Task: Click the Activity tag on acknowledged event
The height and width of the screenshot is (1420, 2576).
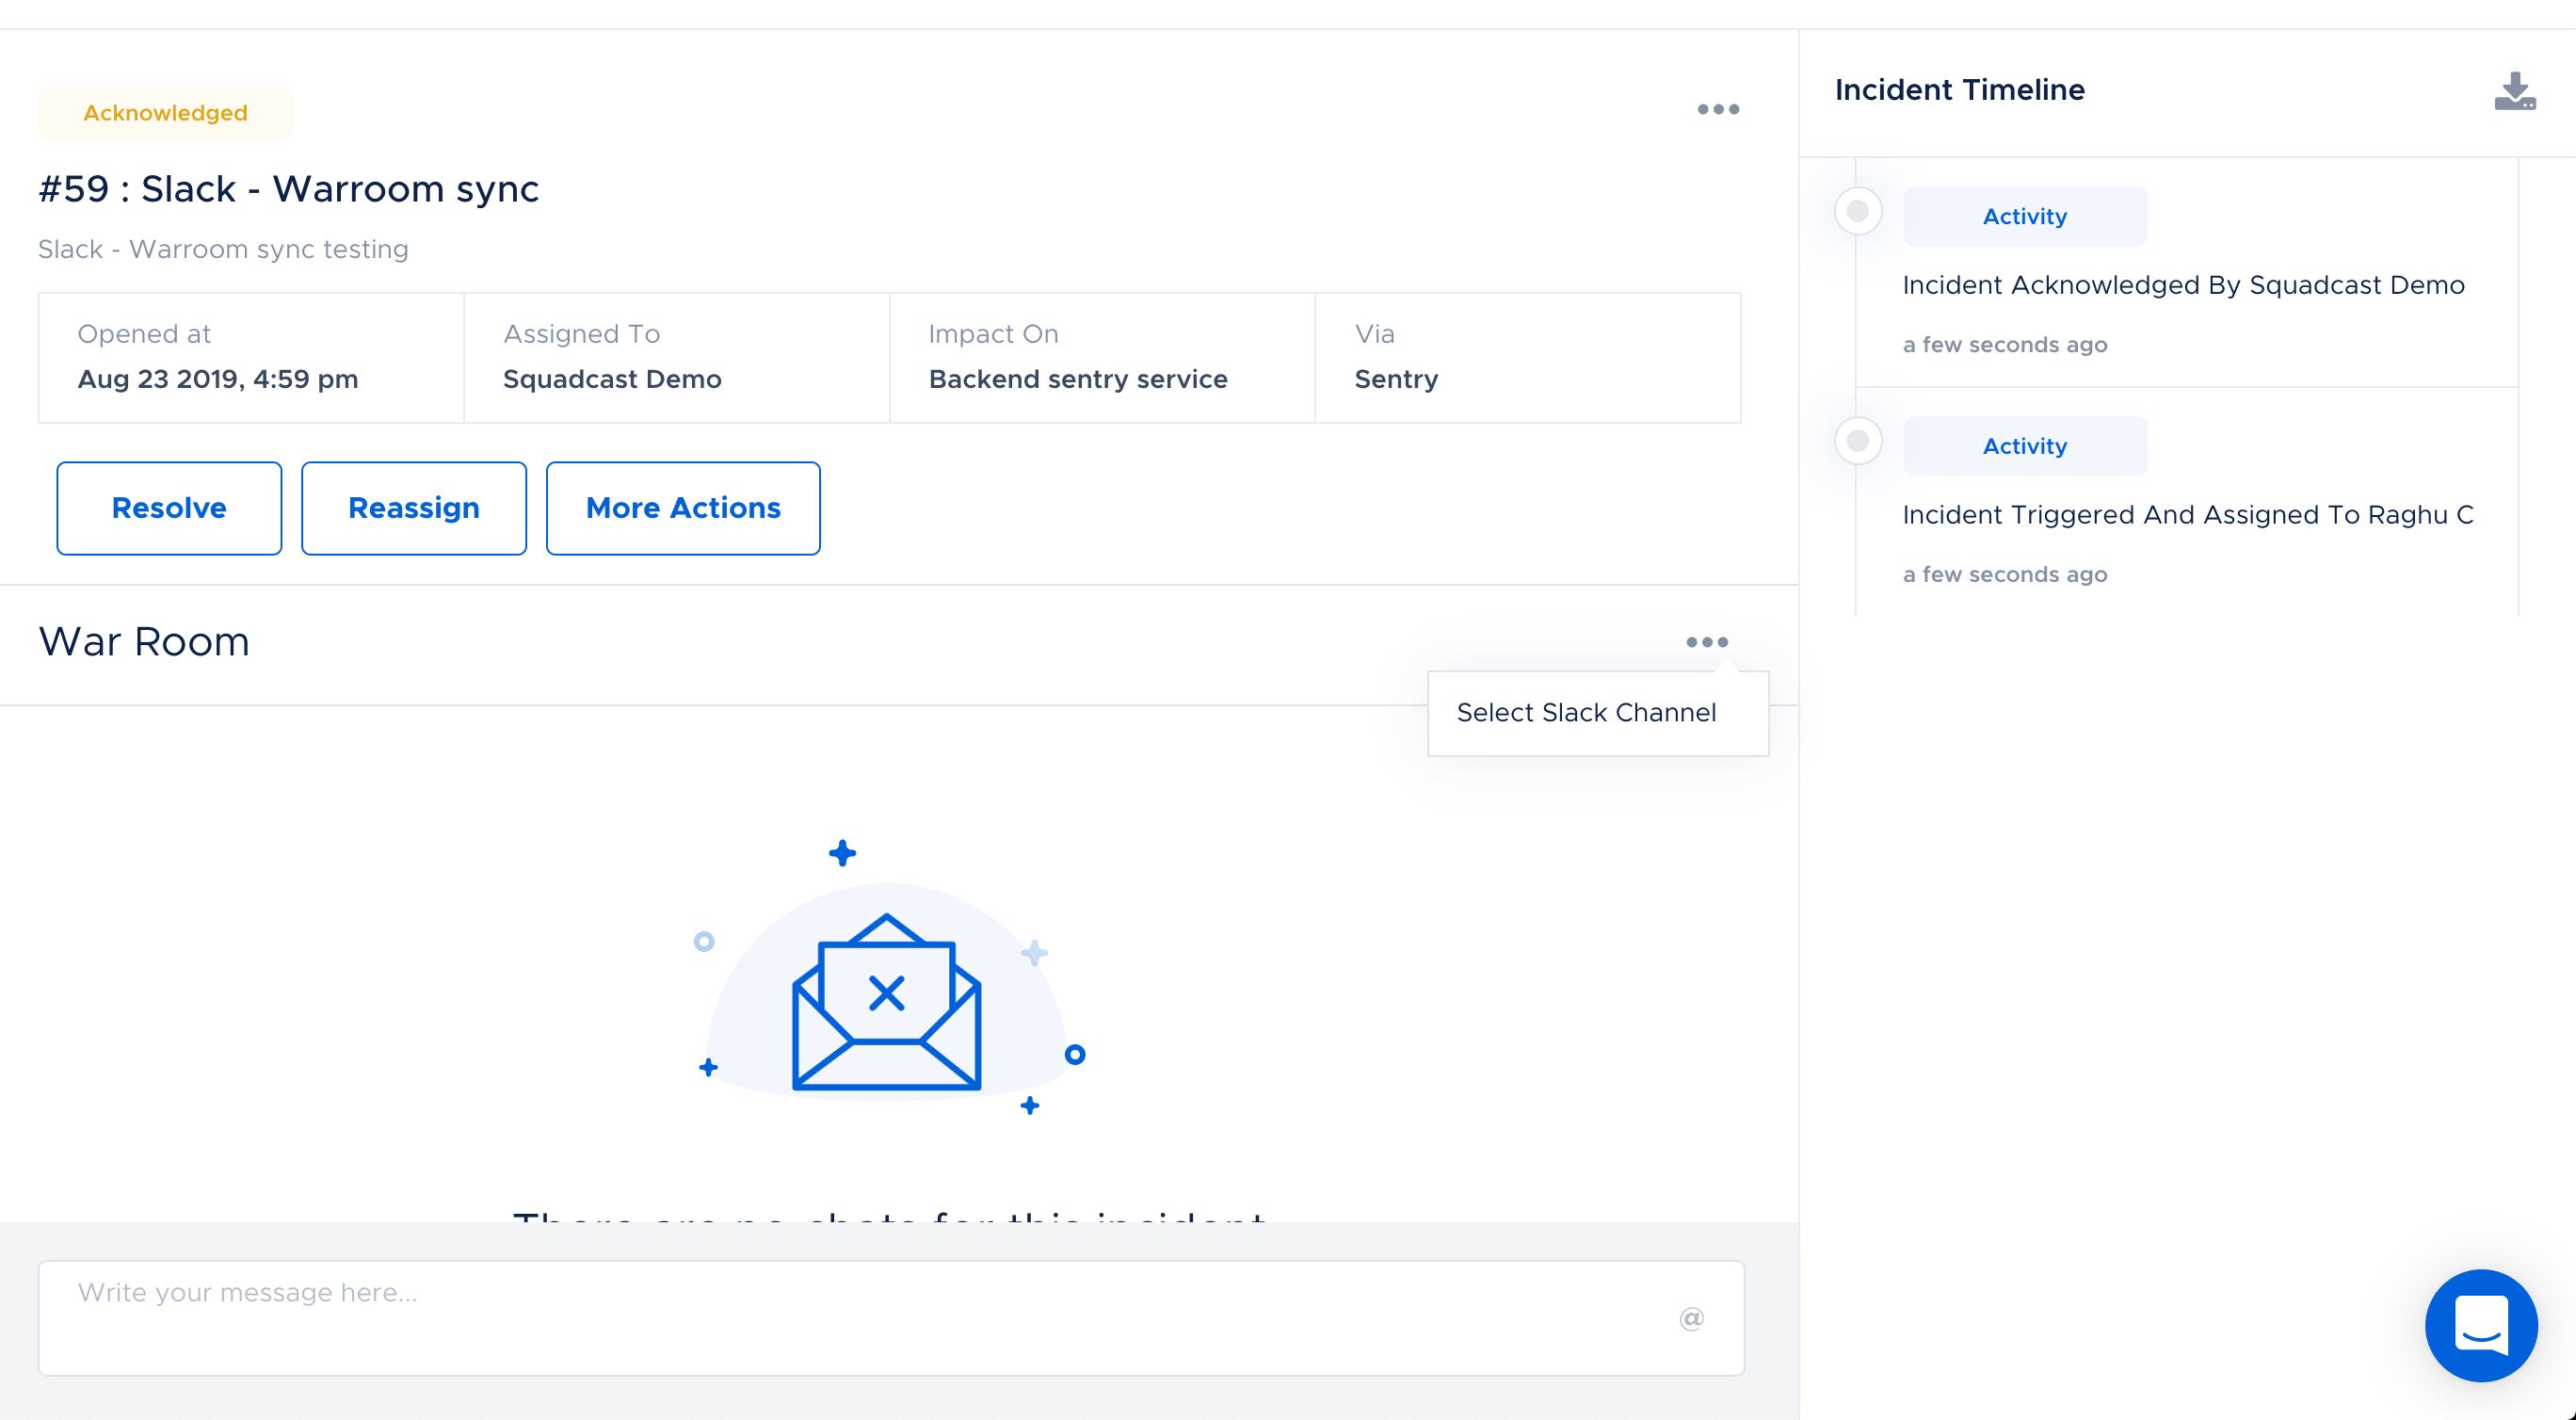Action: click(2024, 217)
